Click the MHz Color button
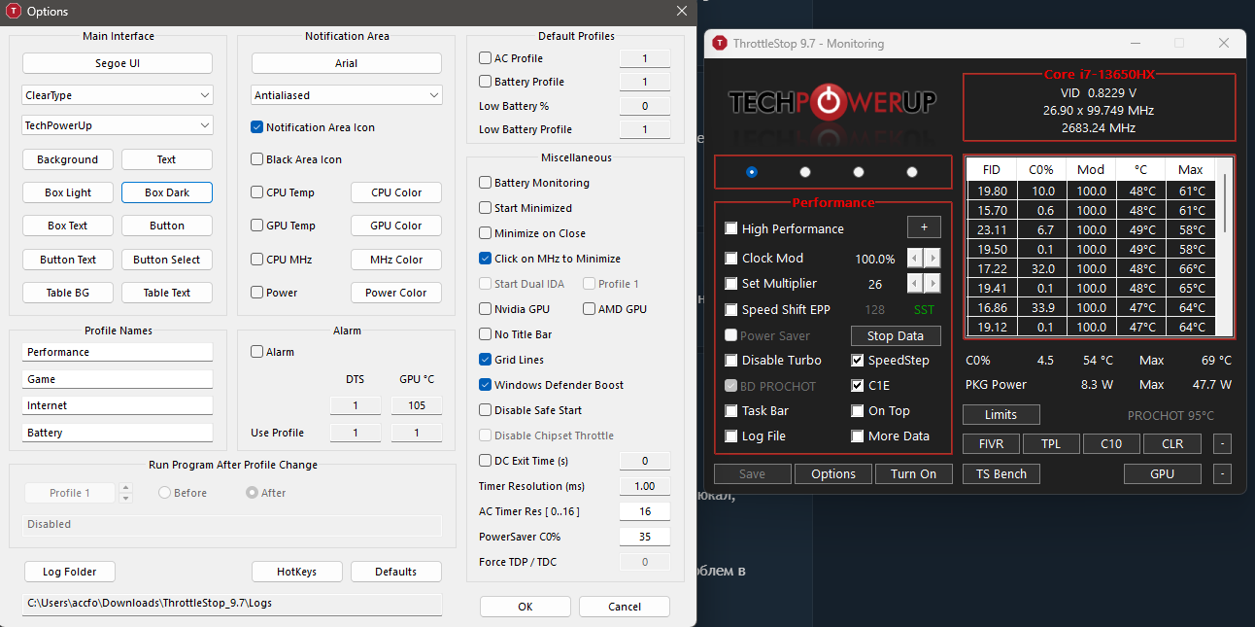The height and width of the screenshot is (627, 1255). pos(396,260)
